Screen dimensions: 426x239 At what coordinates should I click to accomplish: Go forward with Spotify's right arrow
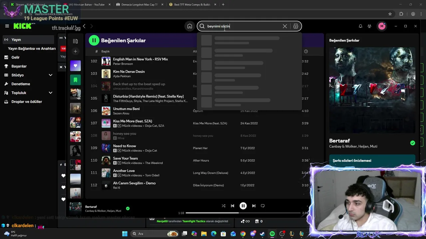(92, 26)
